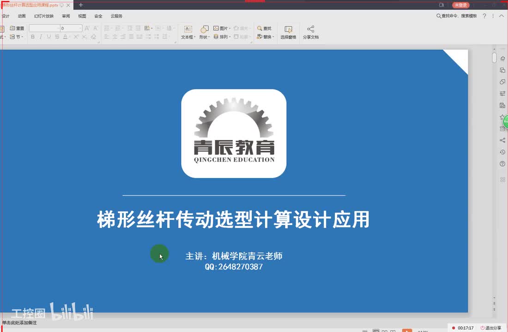Open the sidebar help circle icon
This screenshot has height=332, width=508.
[x=502, y=164]
